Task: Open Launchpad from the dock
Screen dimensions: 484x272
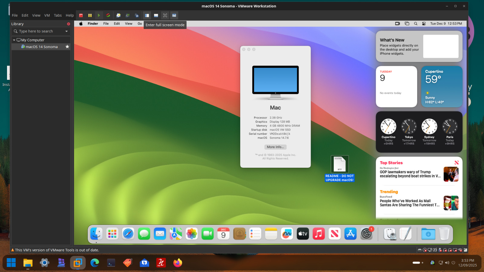Action: (112, 234)
